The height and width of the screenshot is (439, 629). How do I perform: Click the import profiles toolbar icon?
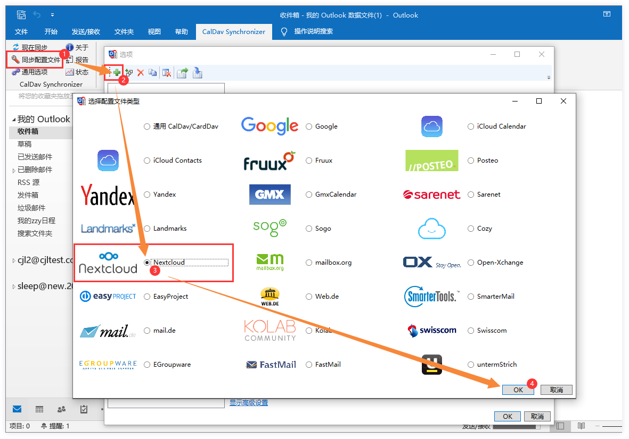point(198,73)
